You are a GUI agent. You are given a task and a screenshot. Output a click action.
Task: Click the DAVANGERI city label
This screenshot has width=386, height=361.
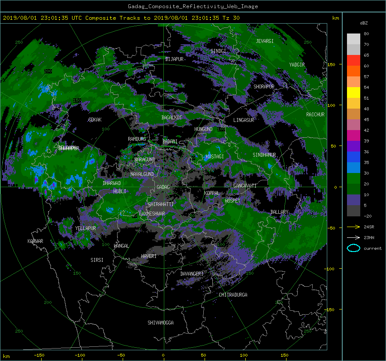pos(192,274)
